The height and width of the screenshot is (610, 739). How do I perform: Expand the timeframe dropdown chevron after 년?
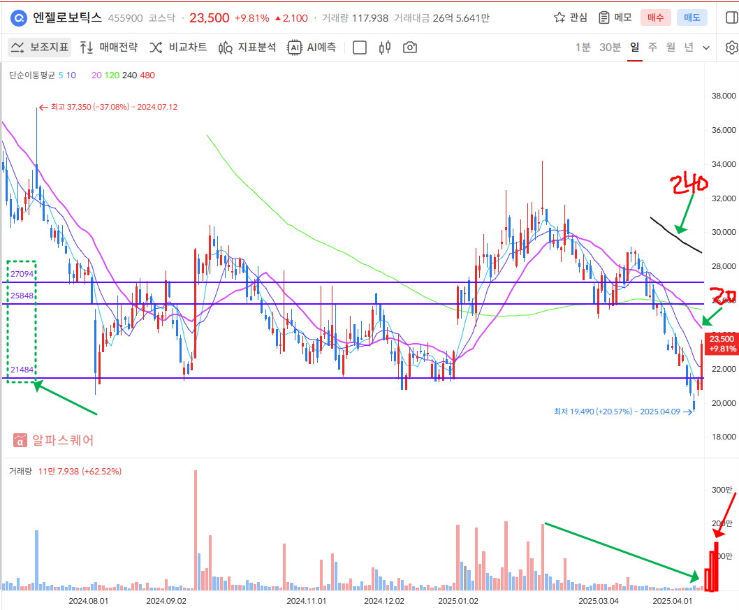click(x=706, y=48)
